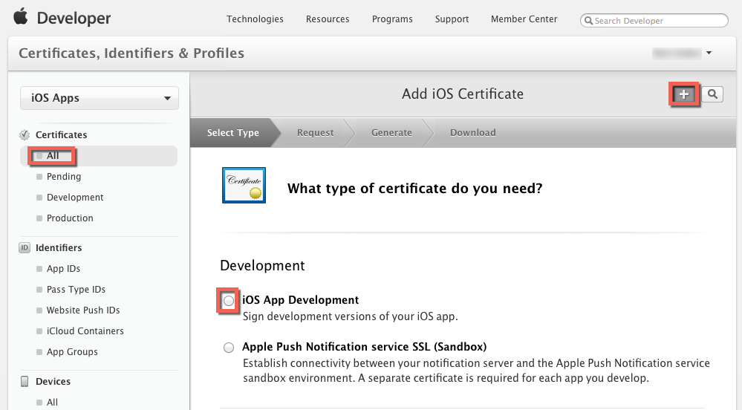Viewport: 742px width, 410px height.
Task: Open Pass Type IDs
Action: coord(76,289)
